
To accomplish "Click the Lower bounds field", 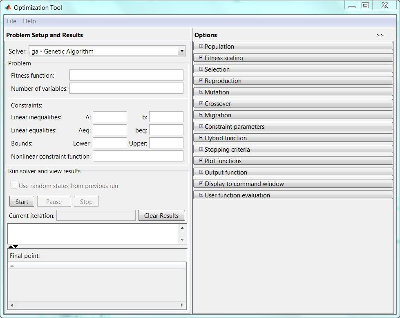I will (109, 143).
